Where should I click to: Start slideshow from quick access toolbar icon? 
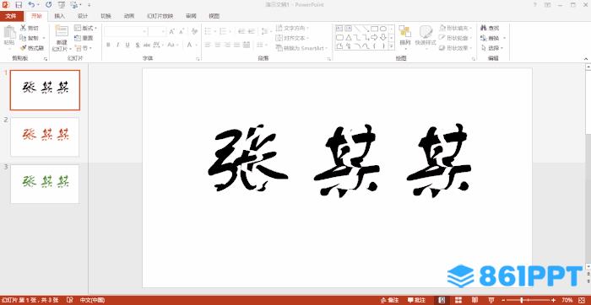click(62, 5)
